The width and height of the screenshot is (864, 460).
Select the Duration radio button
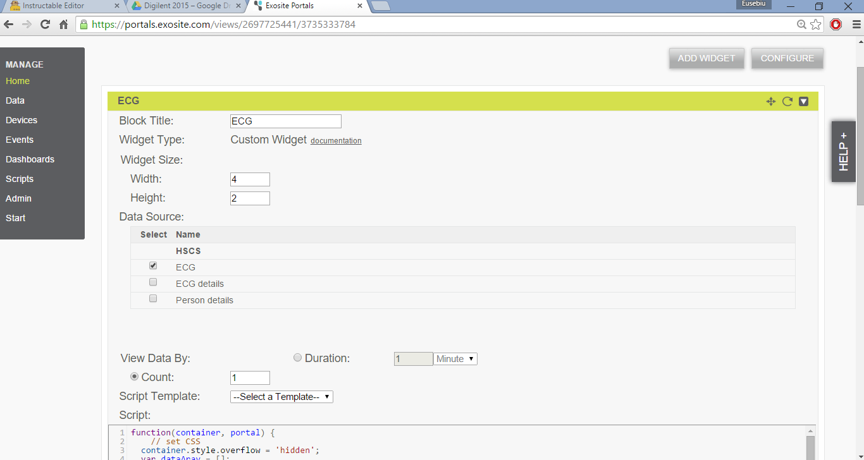pyautogui.click(x=298, y=358)
